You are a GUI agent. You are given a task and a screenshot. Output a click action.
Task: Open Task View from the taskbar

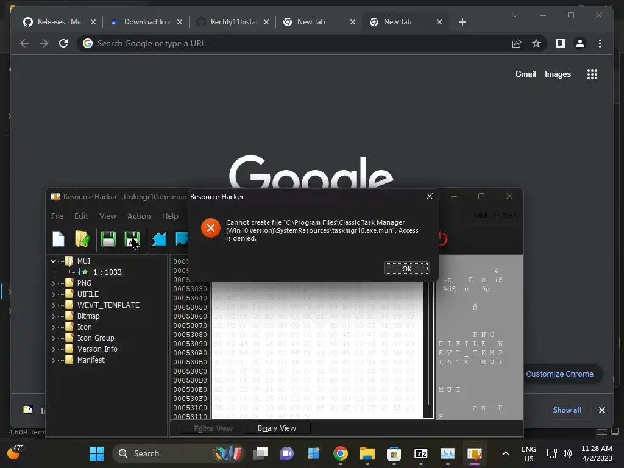(x=260, y=453)
